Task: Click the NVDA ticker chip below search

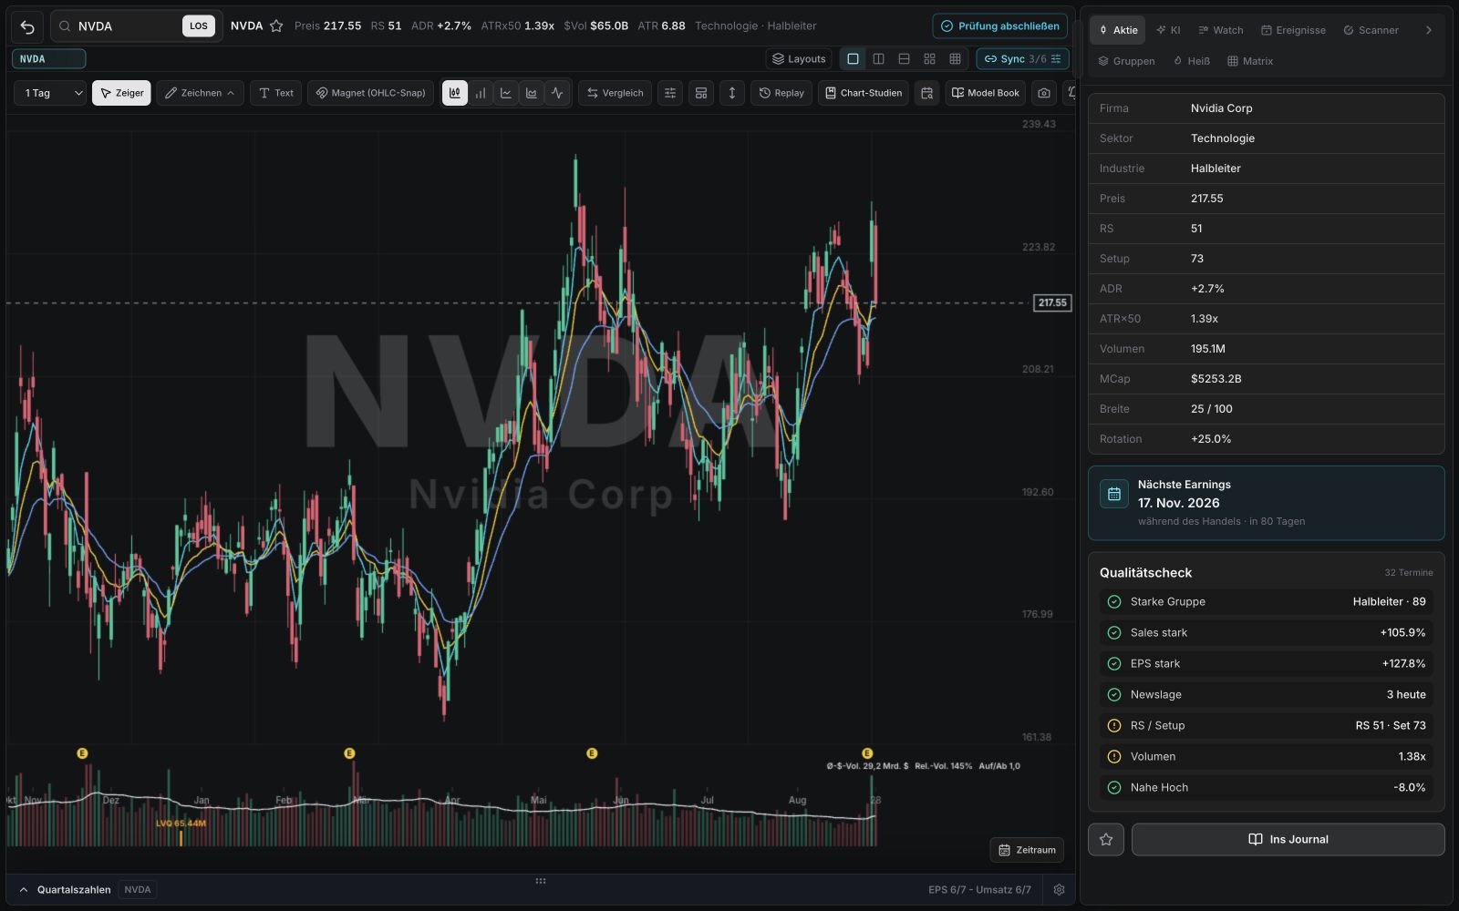Action: pos(49,59)
